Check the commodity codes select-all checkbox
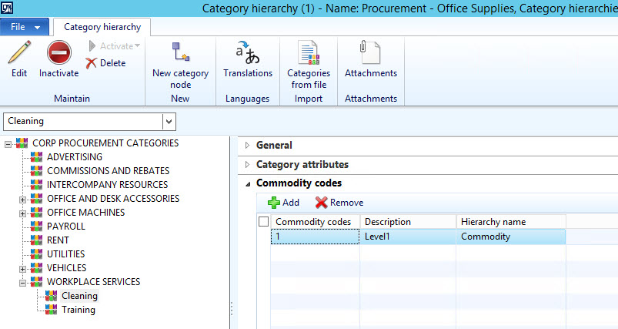The height and width of the screenshot is (329, 618). click(264, 222)
